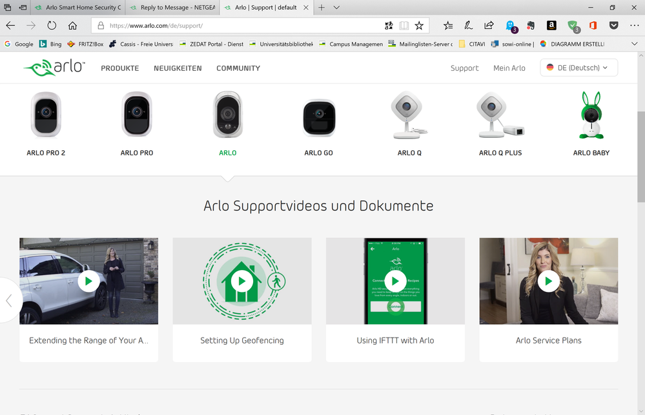Open the sowi-online bookmark
This screenshot has height=415, width=645.
(x=513, y=44)
